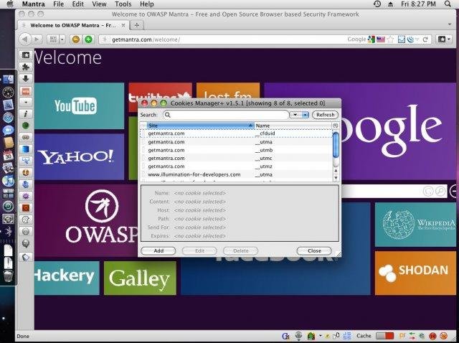Select the getmantra.com __utmb cookie row
Image resolution: width=459 pixels, height=343 pixels.
tap(236, 150)
